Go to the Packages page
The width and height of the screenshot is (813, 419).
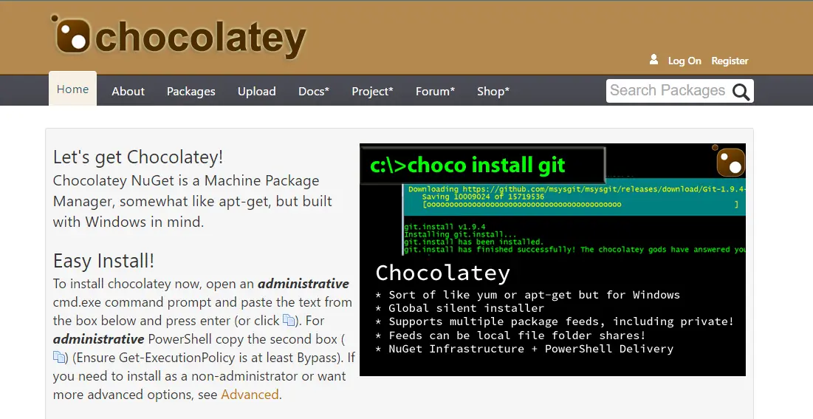[191, 92]
